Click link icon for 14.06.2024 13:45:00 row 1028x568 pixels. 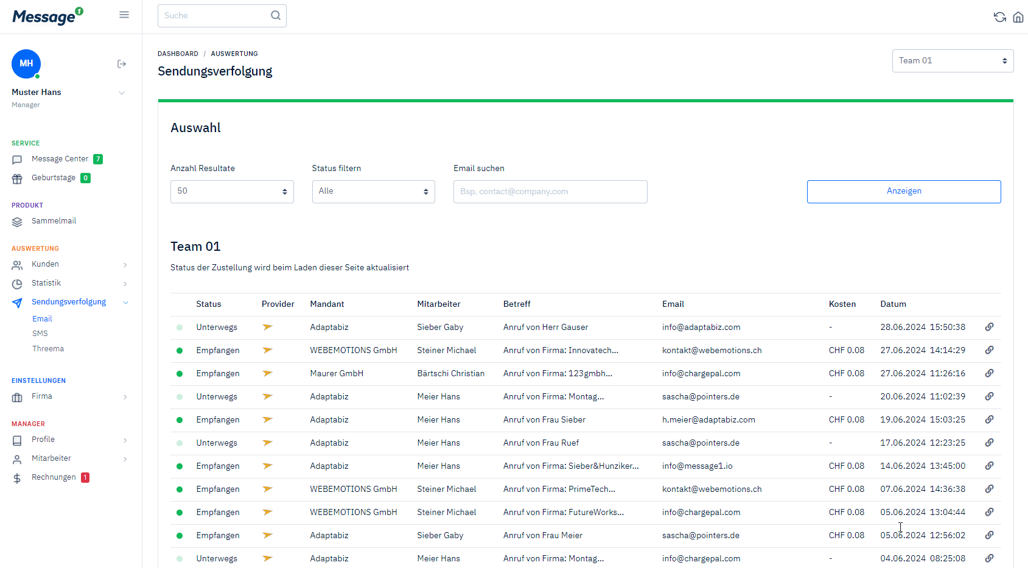click(x=989, y=466)
